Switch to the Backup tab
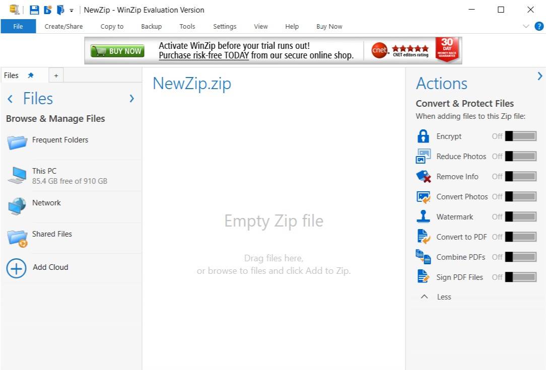 [x=152, y=27]
